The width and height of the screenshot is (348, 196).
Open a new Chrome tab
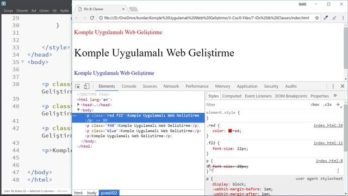pos(133,9)
